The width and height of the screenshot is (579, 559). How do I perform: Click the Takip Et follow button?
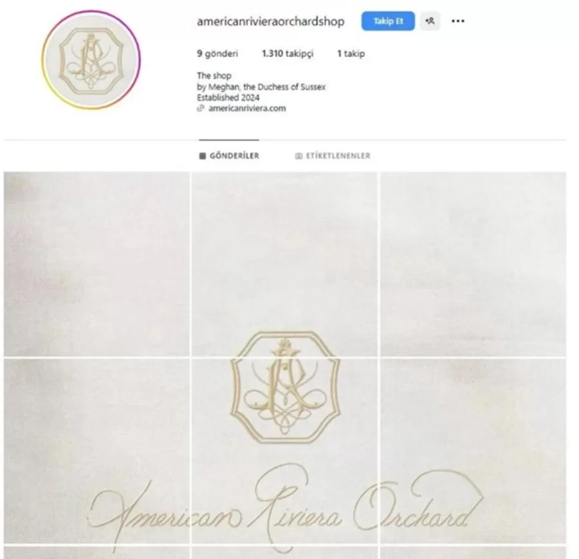pos(388,21)
